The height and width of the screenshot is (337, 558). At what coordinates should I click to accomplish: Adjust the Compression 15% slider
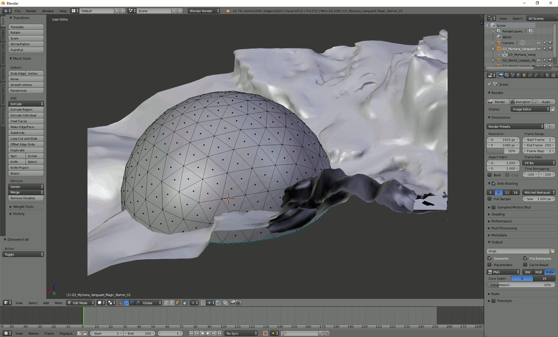pos(521,285)
